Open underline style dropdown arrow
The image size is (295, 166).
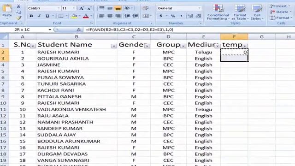(x=53, y=16)
